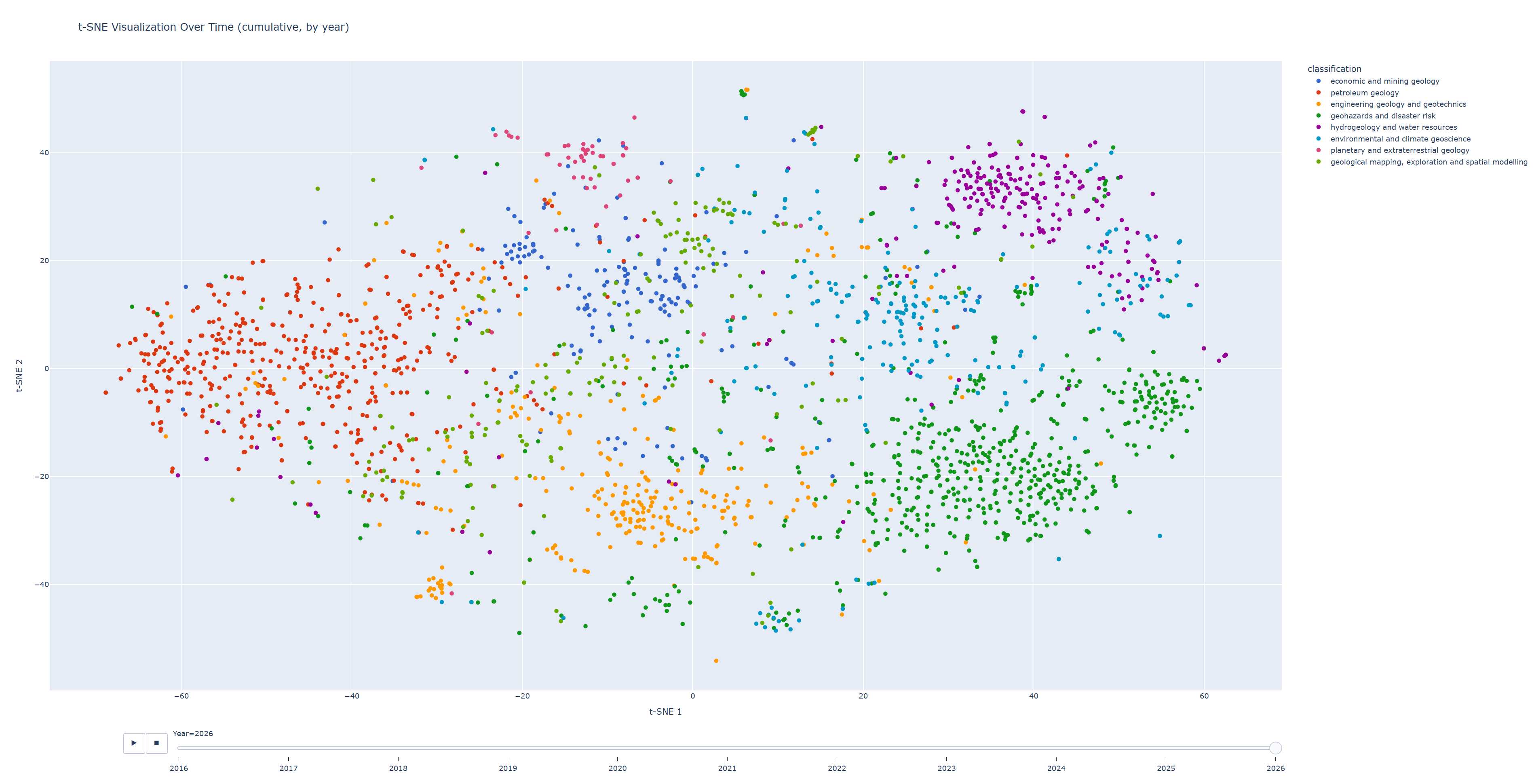Switch the cumulative view to 2021

click(727, 768)
